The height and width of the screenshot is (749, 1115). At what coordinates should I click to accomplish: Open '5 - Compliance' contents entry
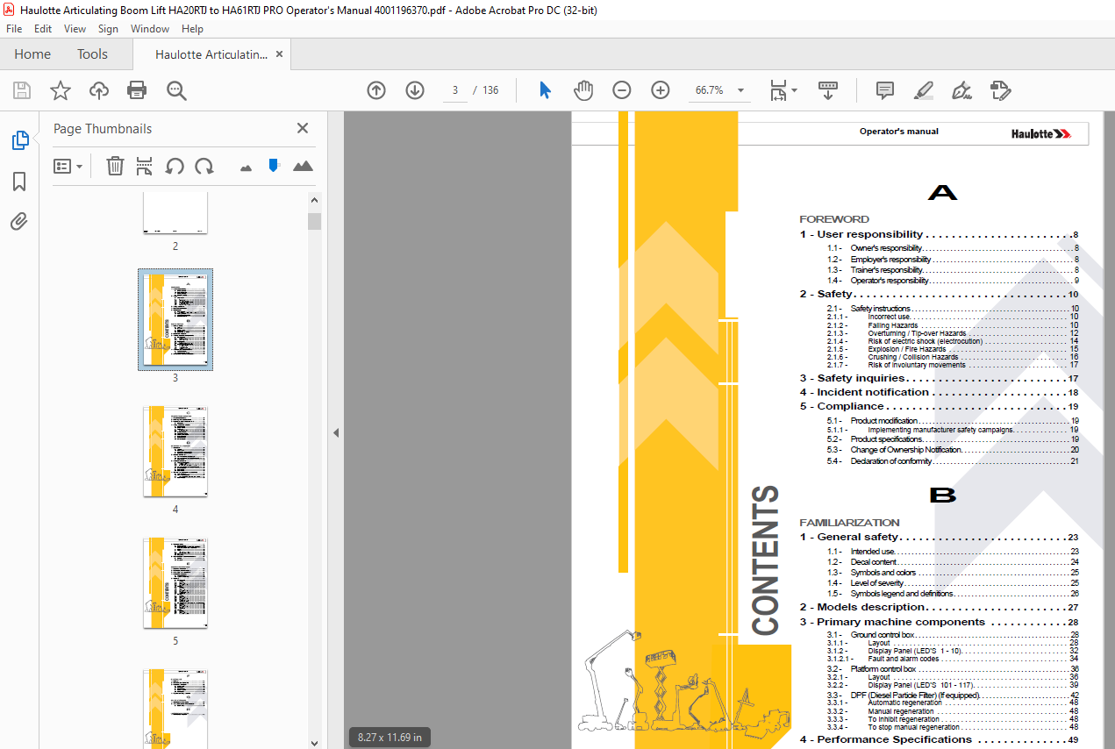pyautogui.click(x=939, y=406)
